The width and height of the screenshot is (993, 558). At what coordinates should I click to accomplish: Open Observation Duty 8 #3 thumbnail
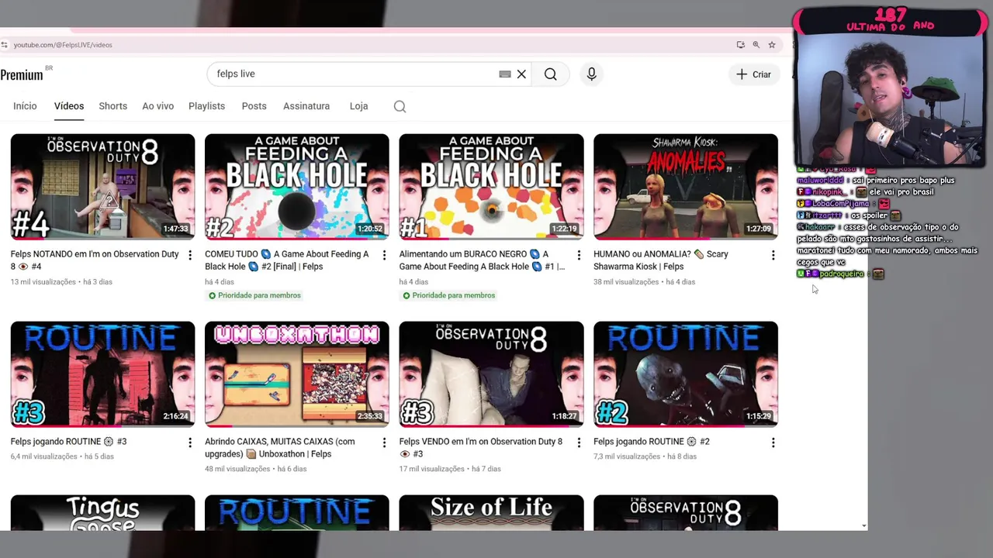pos(491,374)
